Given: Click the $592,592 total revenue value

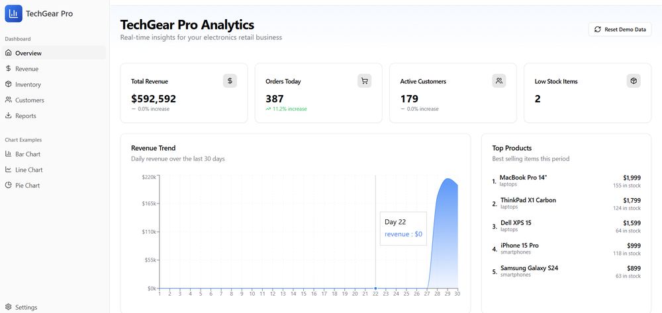Looking at the screenshot, I should pos(154,98).
